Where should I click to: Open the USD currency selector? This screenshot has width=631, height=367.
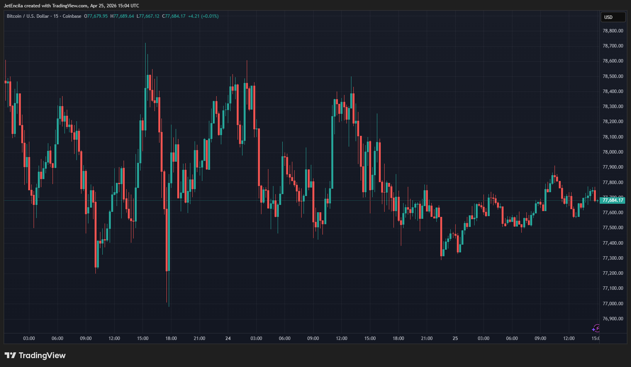point(612,17)
